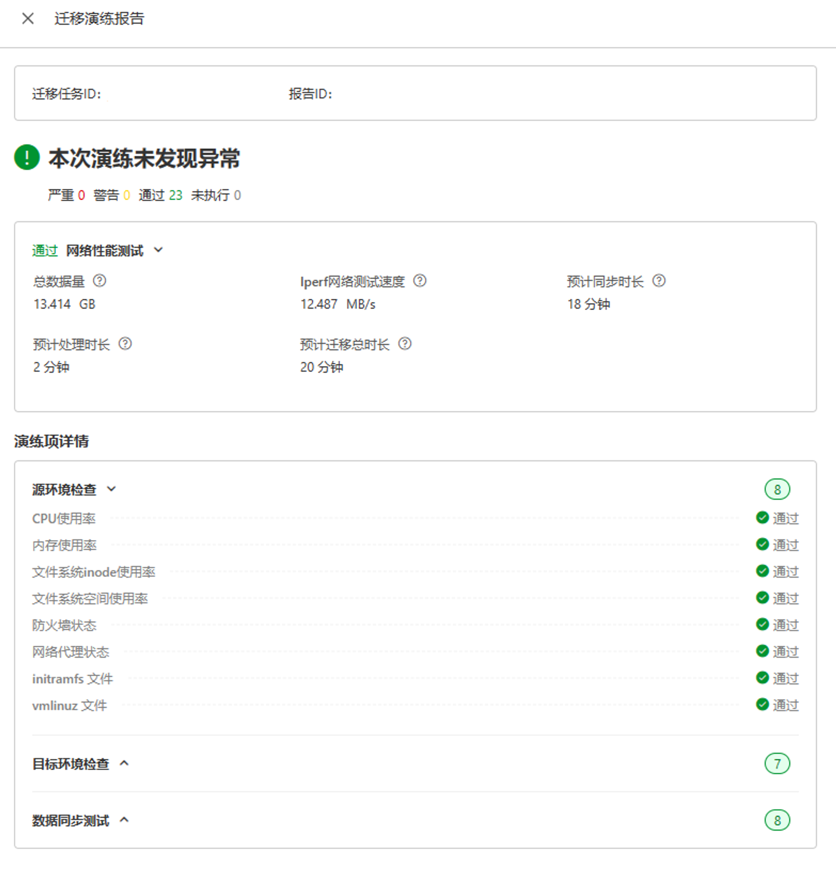This screenshot has height=873, width=836.
Task: Click green check icon for 防火墙状态
Action: [x=762, y=624]
